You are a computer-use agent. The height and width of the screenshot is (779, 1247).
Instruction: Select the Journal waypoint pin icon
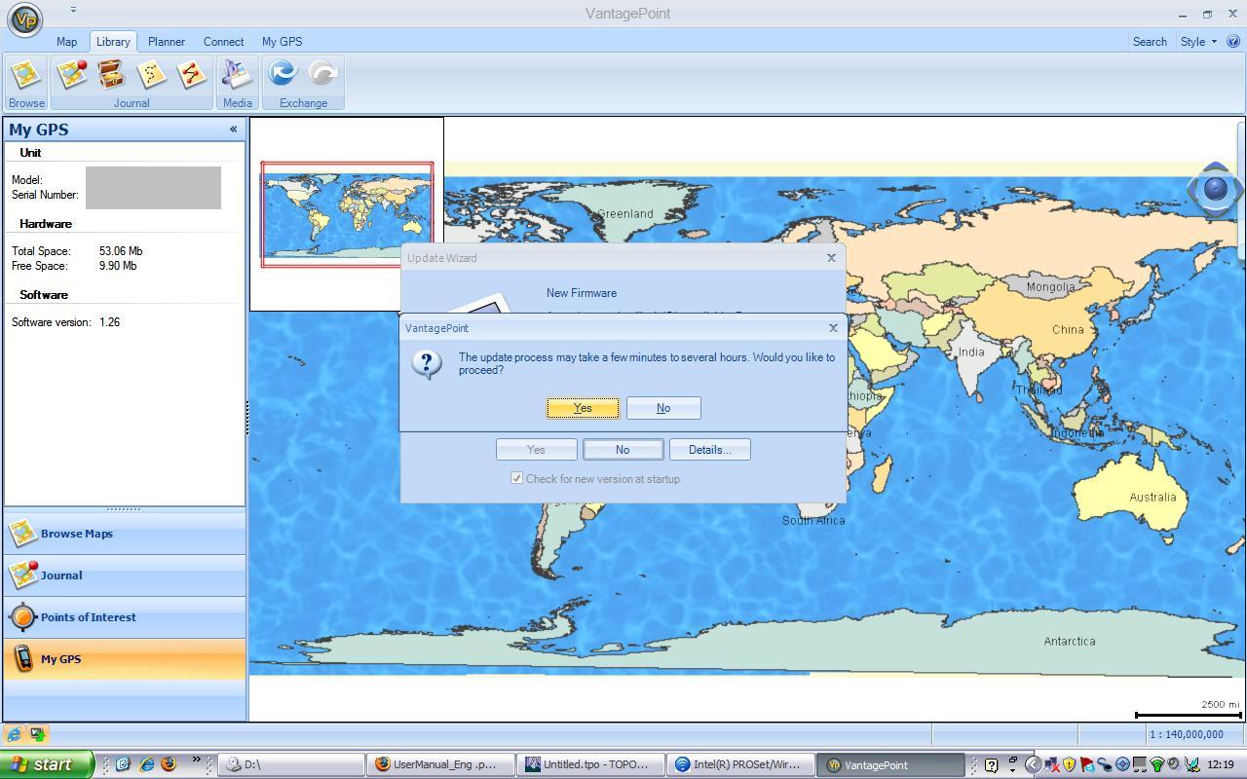pyautogui.click(x=72, y=75)
